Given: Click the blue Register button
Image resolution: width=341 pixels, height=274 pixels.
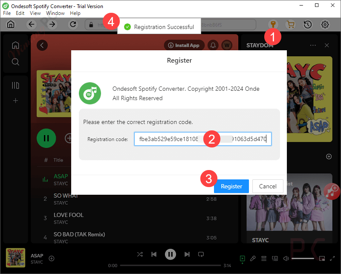Looking at the screenshot, I should tap(231, 186).
